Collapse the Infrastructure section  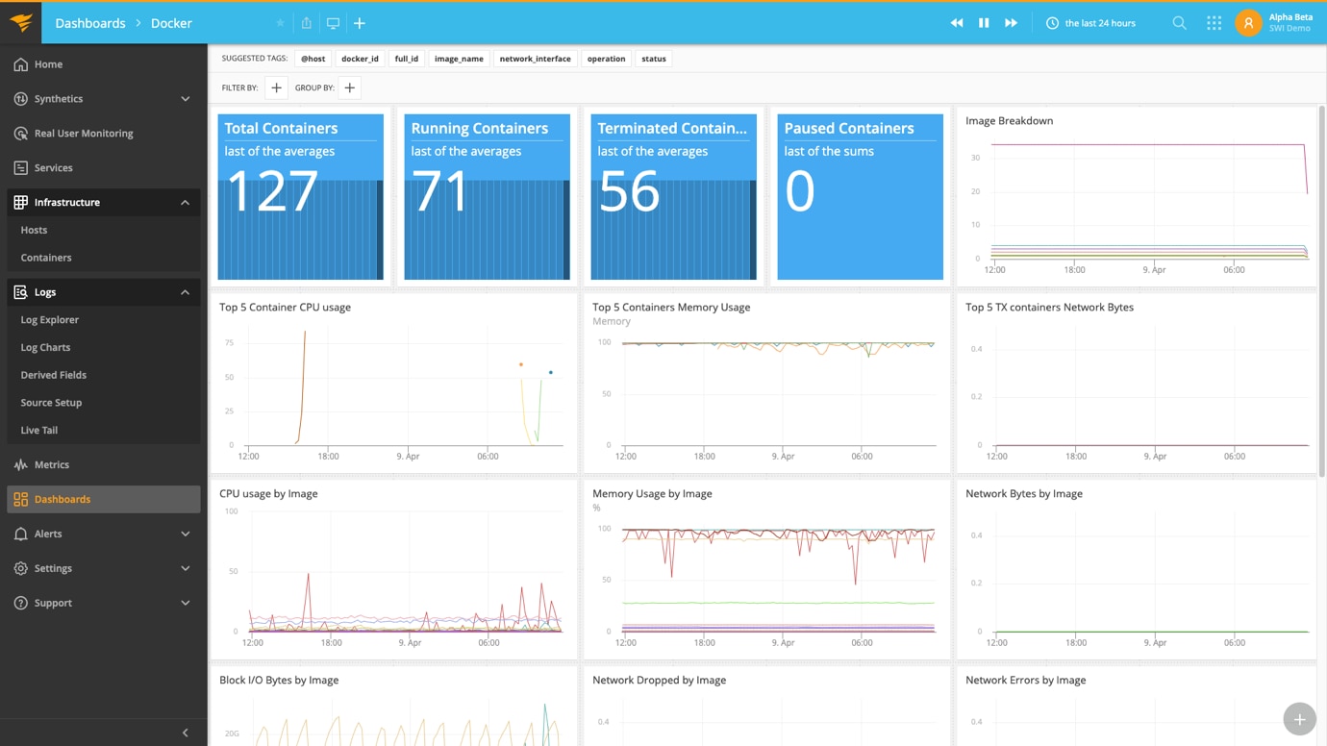(185, 203)
